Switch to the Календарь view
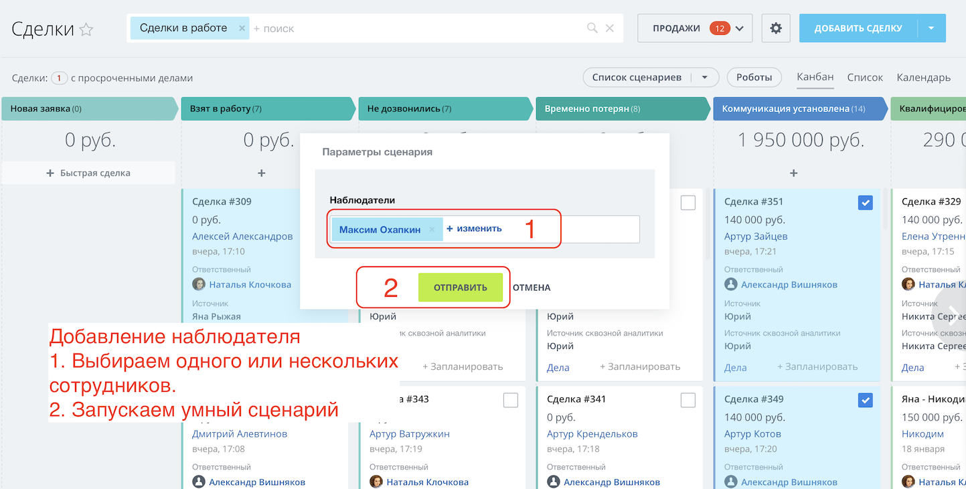 pos(924,78)
